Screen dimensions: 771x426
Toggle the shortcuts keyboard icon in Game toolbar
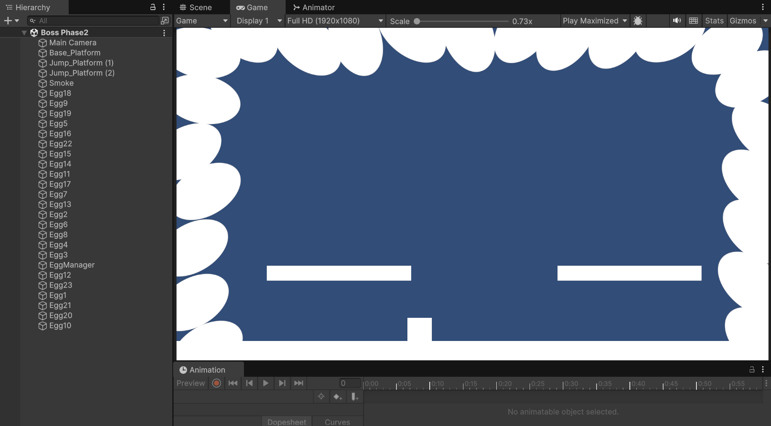693,21
